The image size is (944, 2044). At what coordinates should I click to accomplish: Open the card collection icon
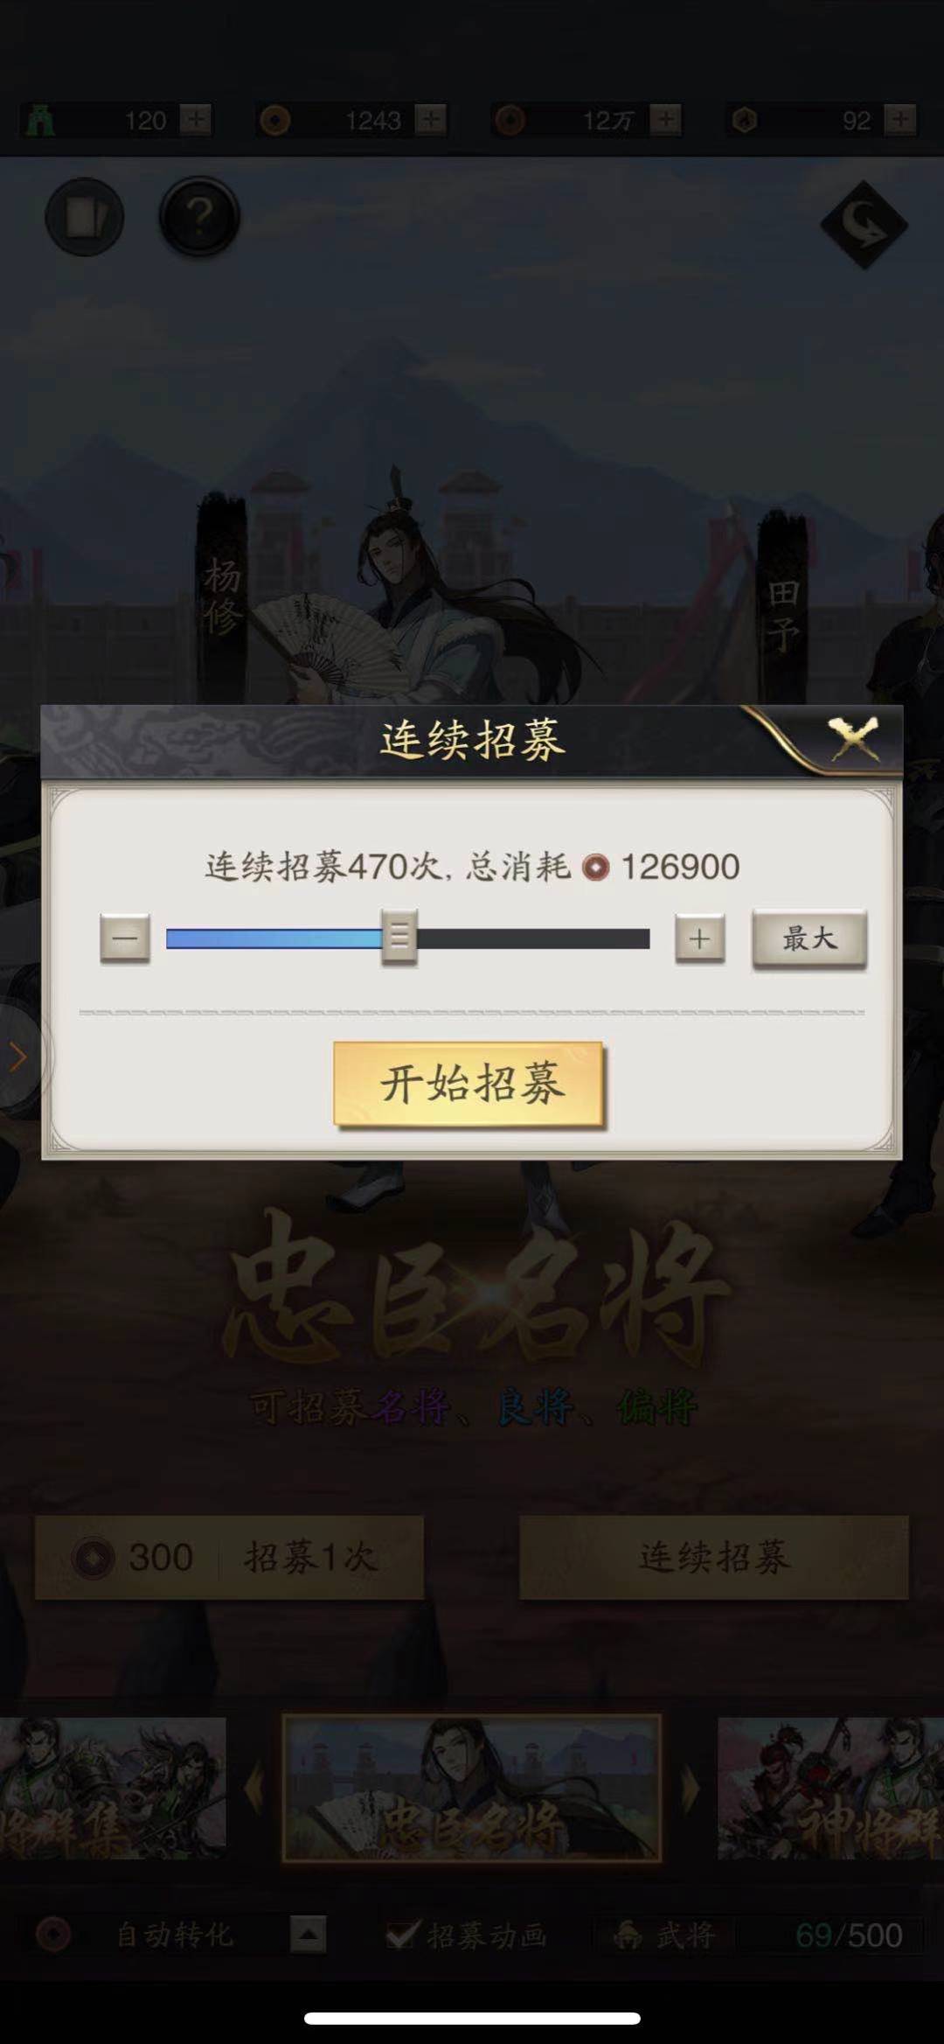click(x=85, y=217)
